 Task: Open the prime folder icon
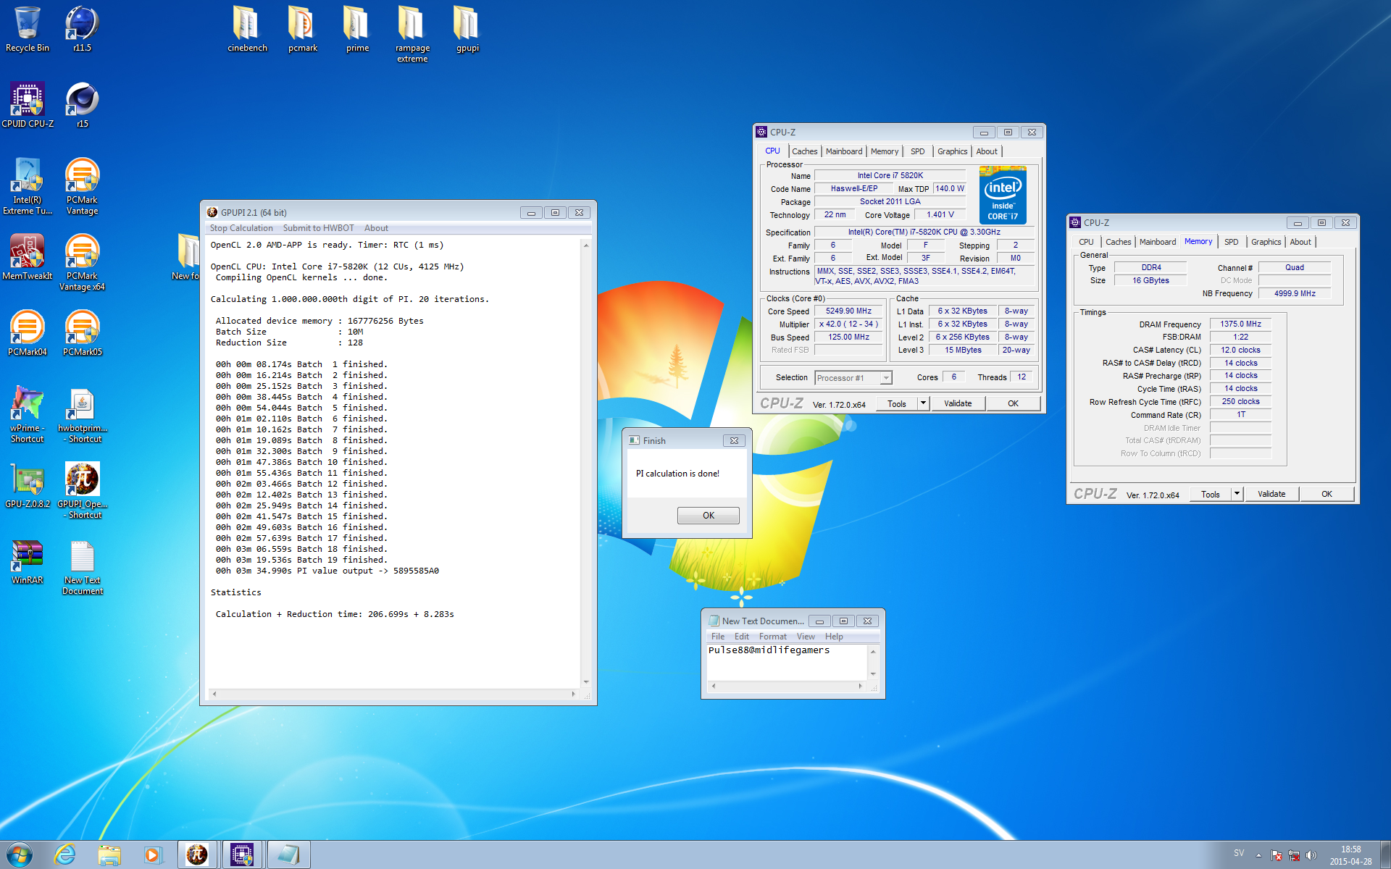point(357,29)
